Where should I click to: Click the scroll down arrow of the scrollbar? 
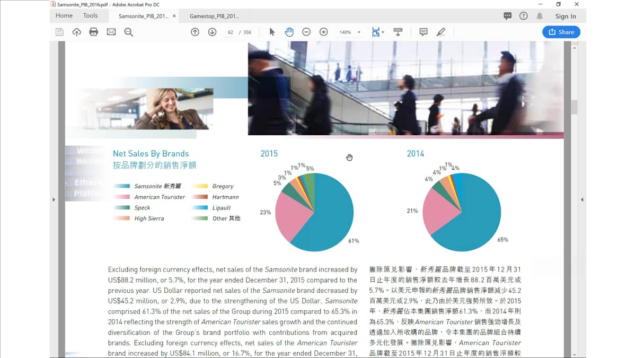pyautogui.click(x=574, y=354)
